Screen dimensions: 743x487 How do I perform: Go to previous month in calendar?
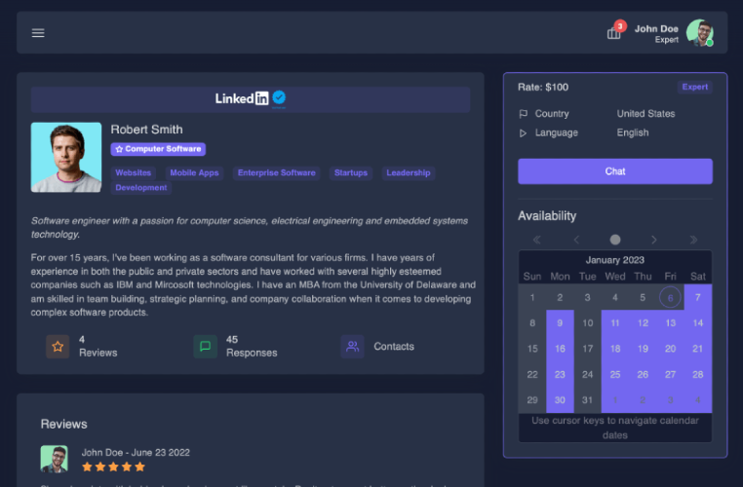[x=576, y=240]
